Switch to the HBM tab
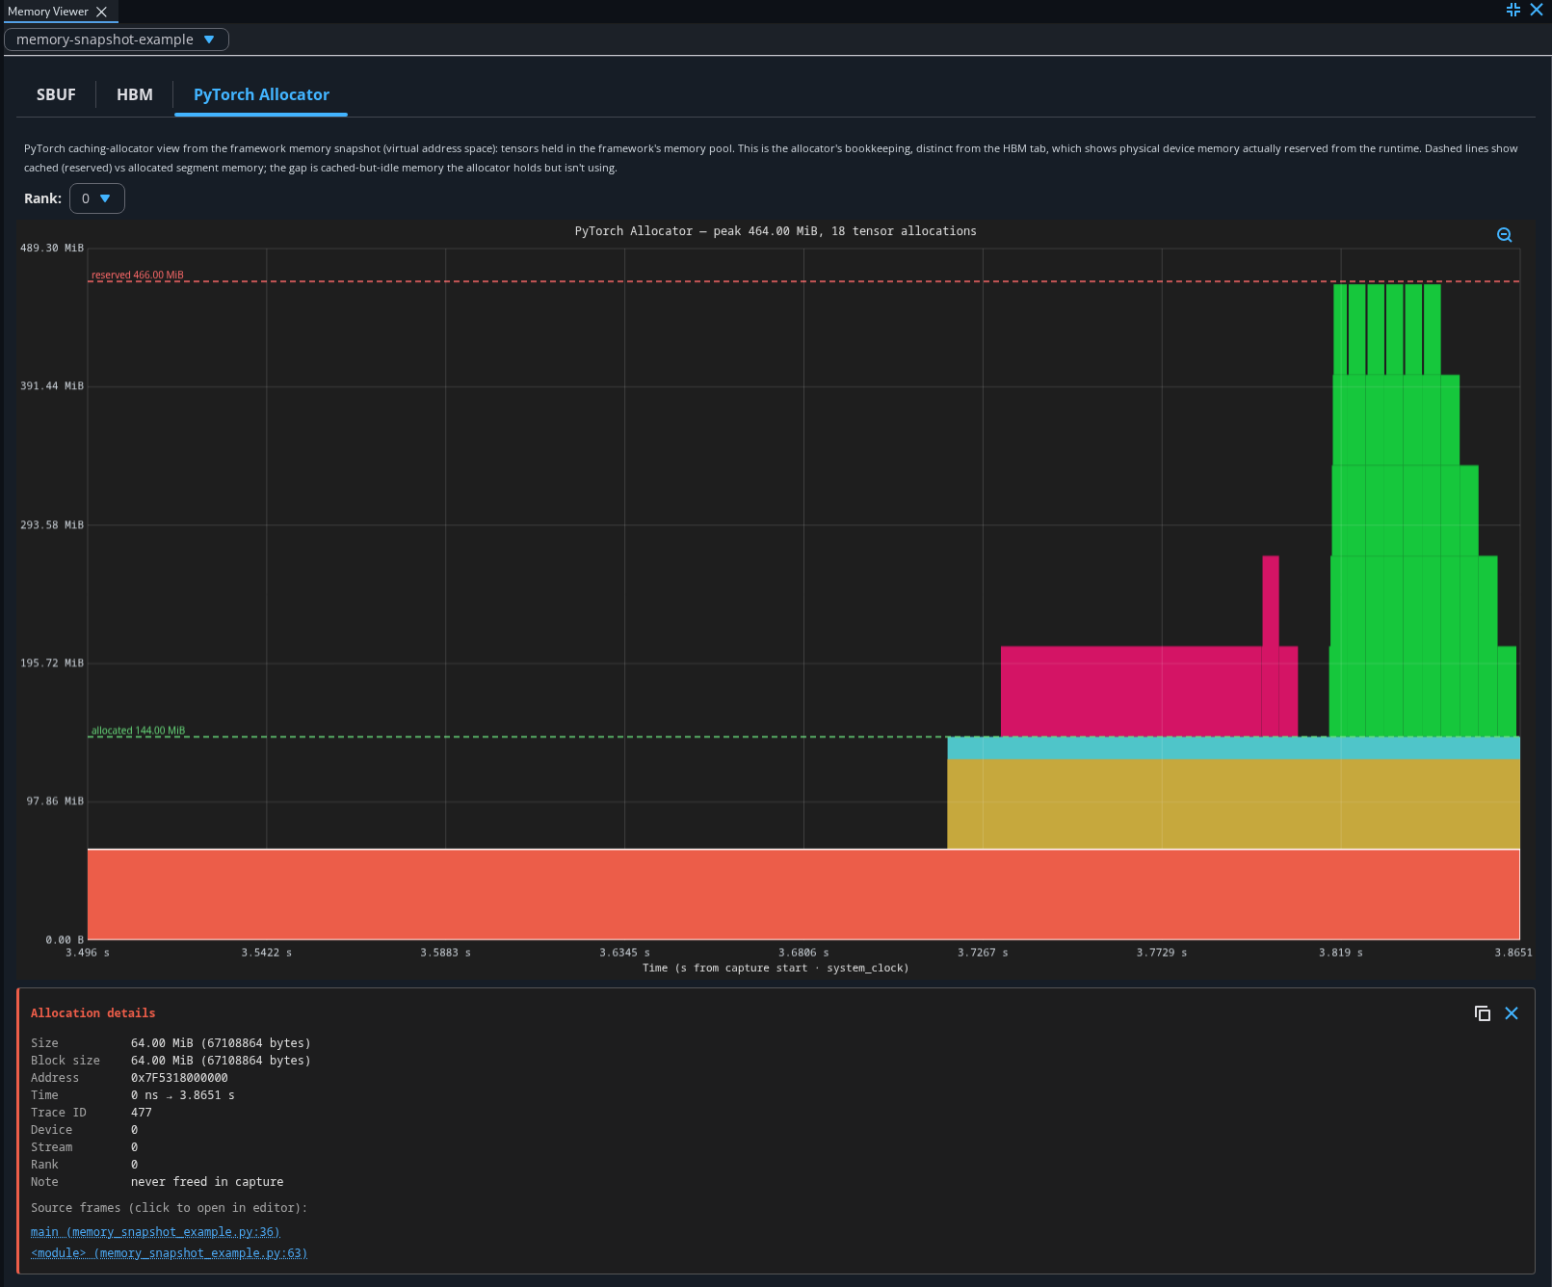The image size is (1552, 1287). (x=135, y=94)
